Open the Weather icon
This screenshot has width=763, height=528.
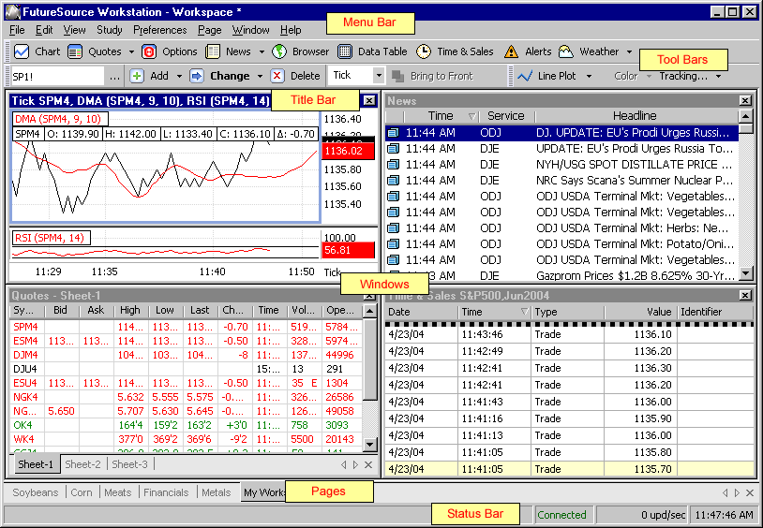click(565, 51)
